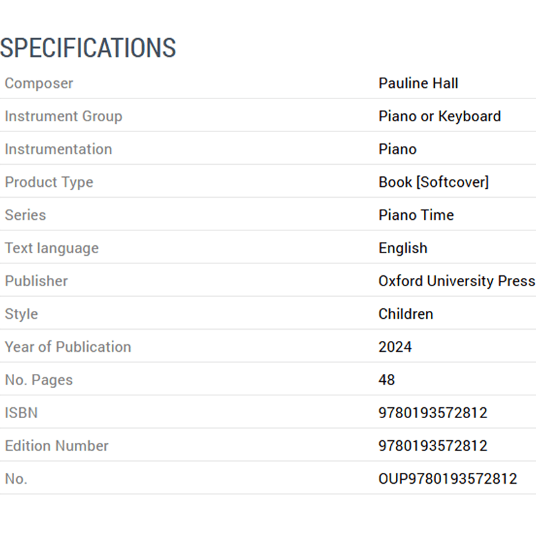Image resolution: width=536 pixels, height=536 pixels.
Task: Click the English text language value
Action: (403, 248)
